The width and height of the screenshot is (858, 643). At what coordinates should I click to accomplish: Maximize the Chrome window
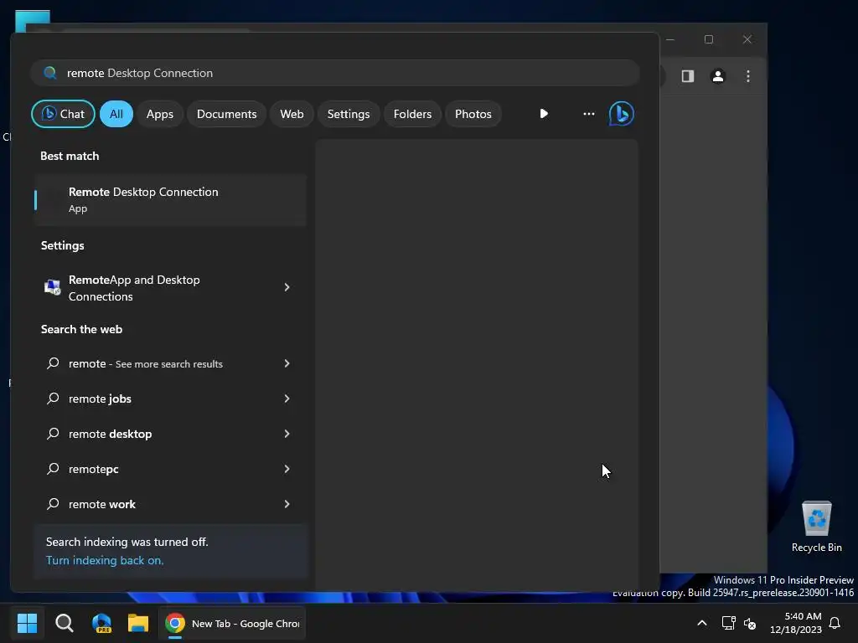[709, 39]
